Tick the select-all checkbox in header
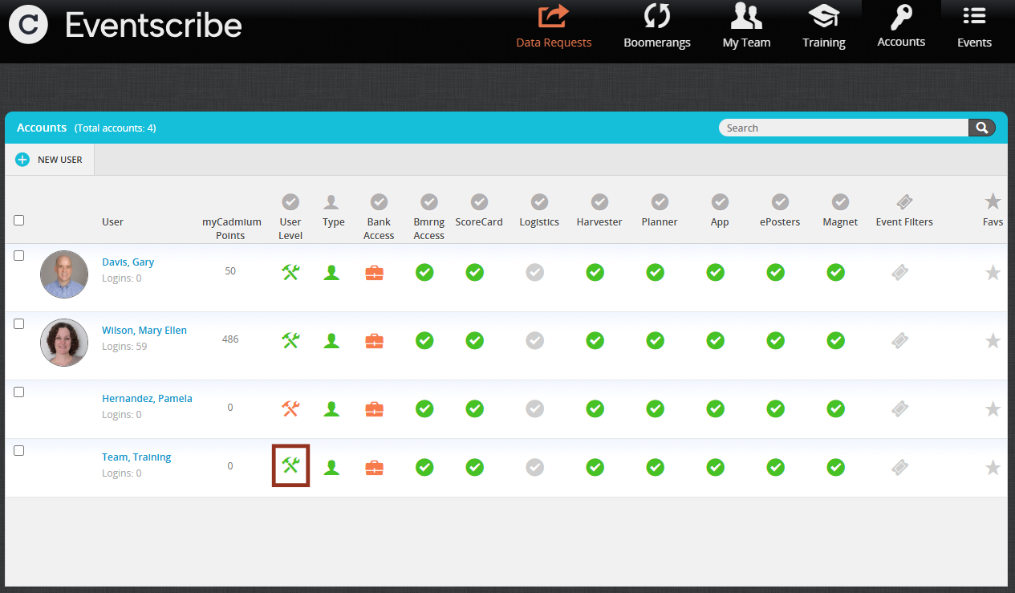The height and width of the screenshot is (593, 1015). [x=19, y=220]
